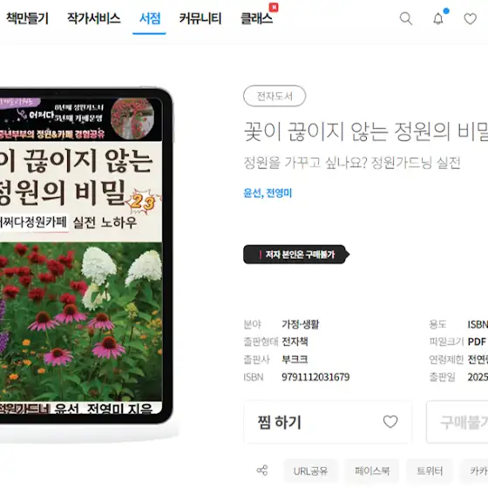Click the share icon beside URL공유

tap(262, 471)
